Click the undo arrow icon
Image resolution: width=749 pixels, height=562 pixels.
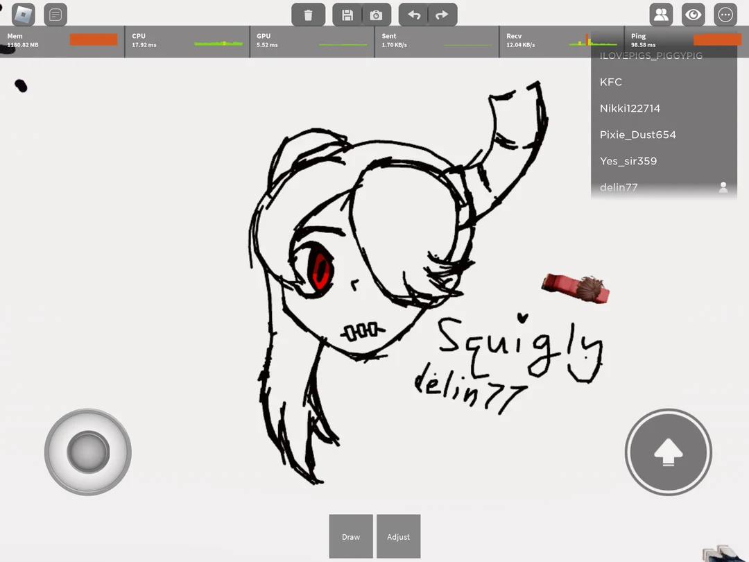point(413,14)
